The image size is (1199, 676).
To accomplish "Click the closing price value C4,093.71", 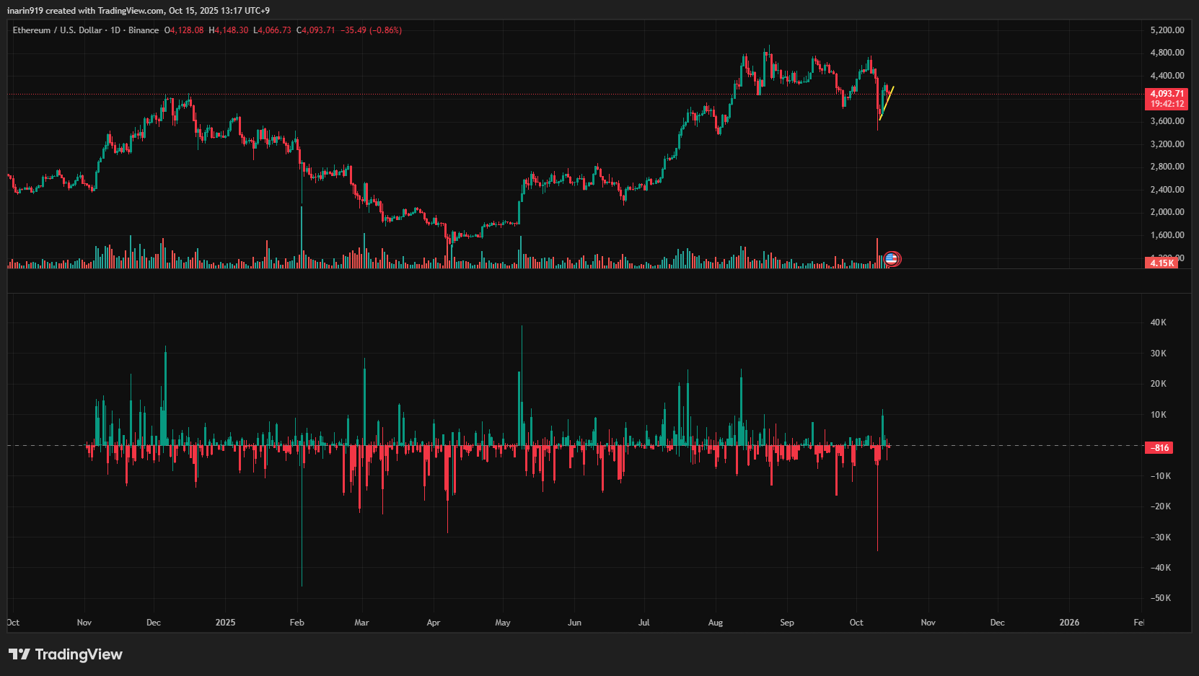I will (x=316, y=30).
